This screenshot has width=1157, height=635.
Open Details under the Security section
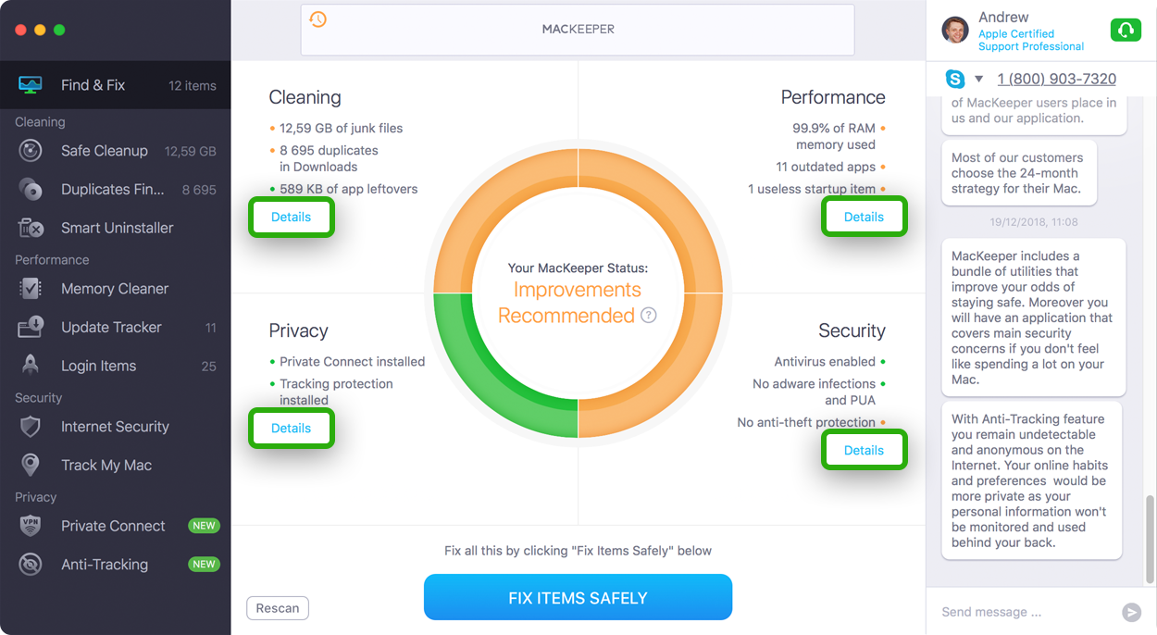coord(864,450)
